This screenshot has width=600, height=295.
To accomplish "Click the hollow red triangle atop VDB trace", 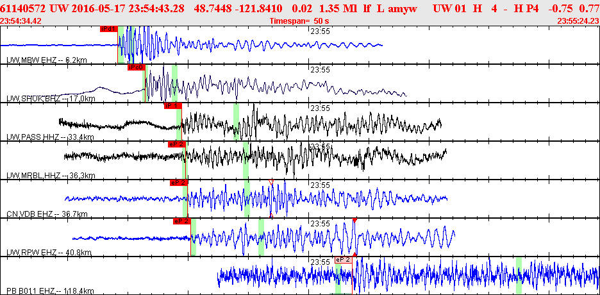I will pyautogui.click(x=271, y=182).
